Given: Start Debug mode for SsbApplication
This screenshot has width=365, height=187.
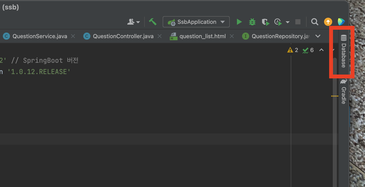Looking at the screenshot, I should [252, 22].
